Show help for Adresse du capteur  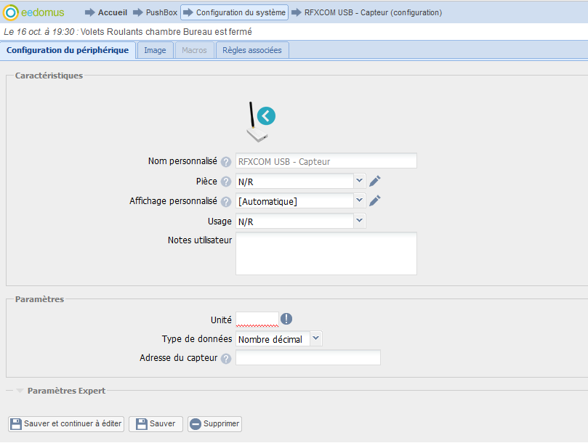(226, 359)
